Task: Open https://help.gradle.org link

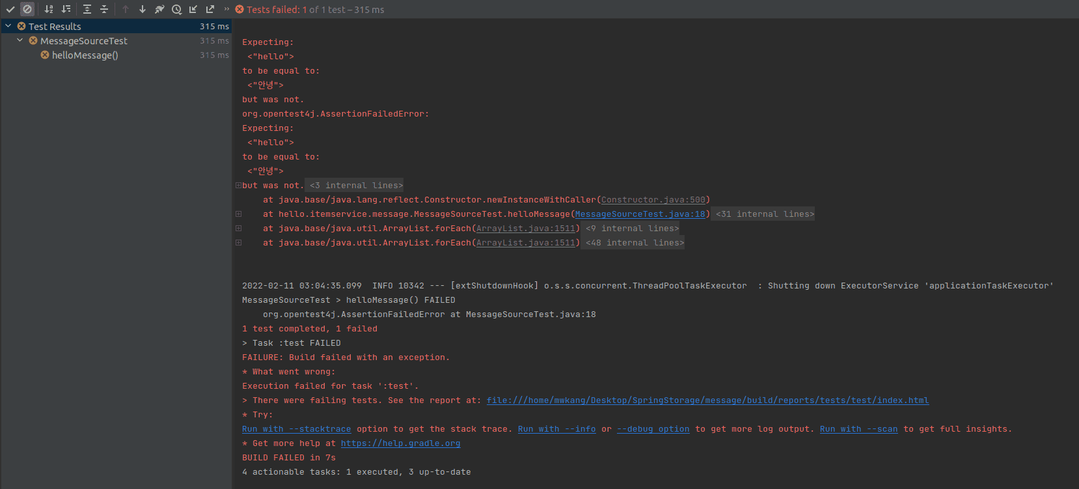Action: [x=400, y=443]
